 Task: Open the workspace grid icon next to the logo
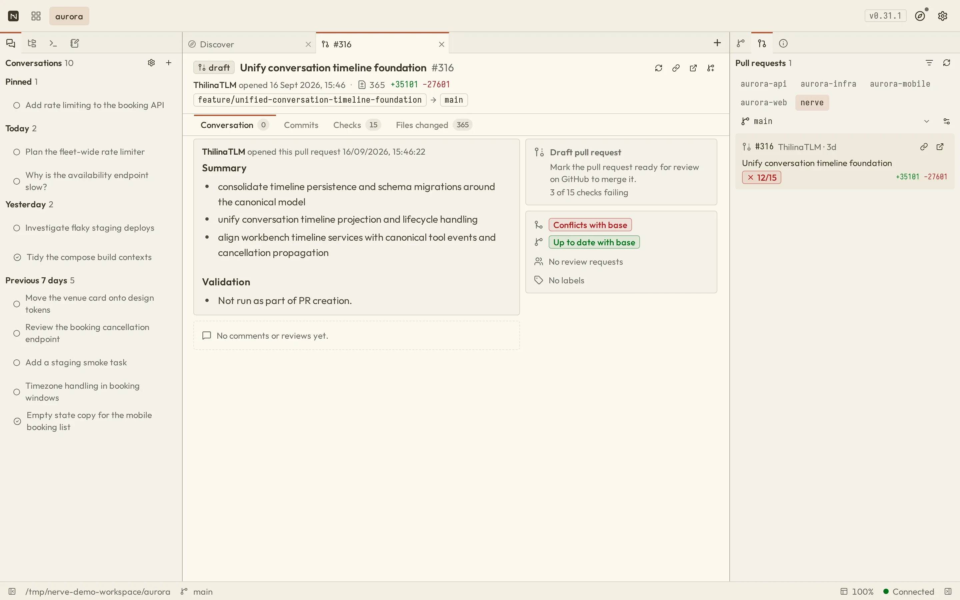point(36,16)
